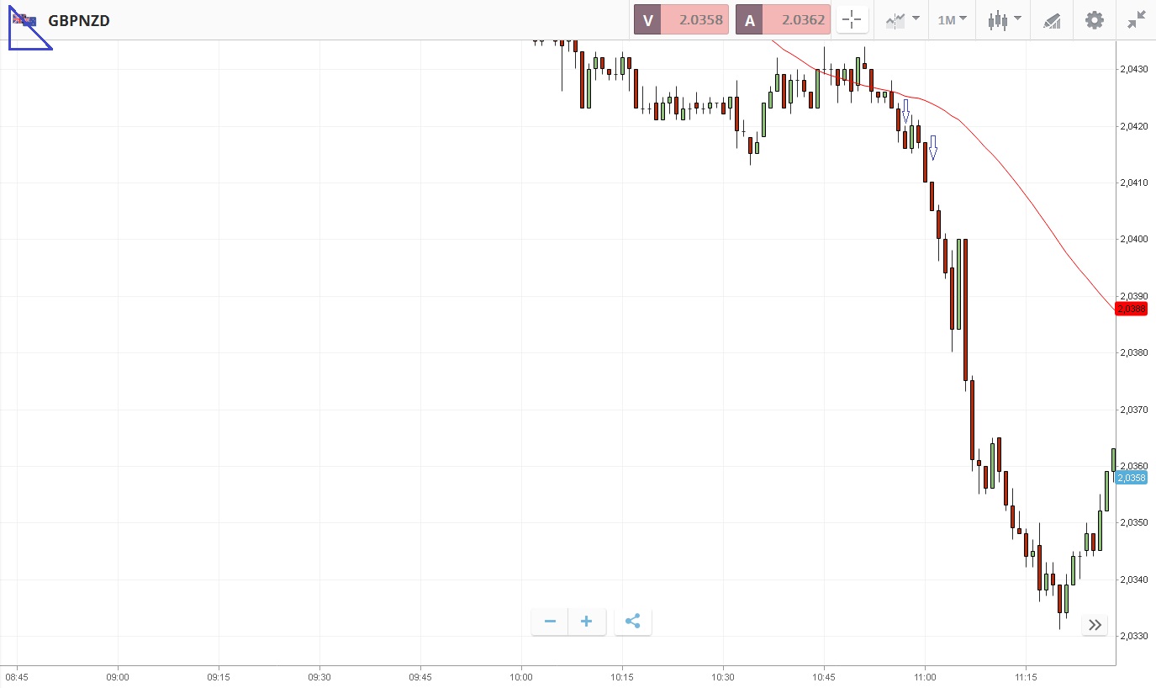
Task: Zoom in the chart with plus button
Action: 587,622
